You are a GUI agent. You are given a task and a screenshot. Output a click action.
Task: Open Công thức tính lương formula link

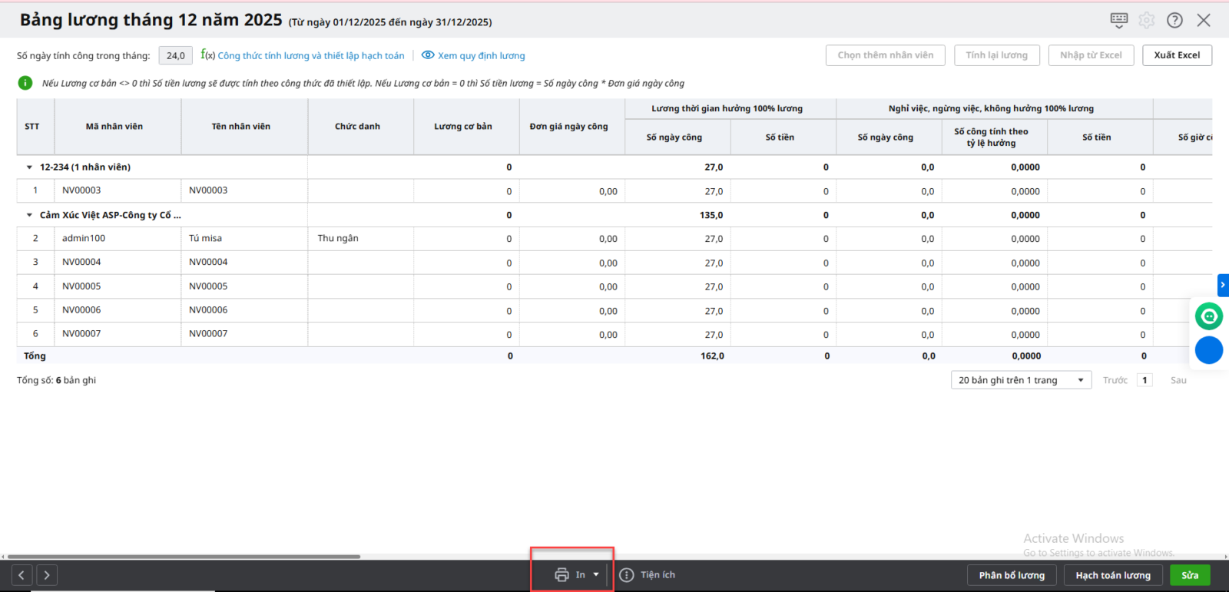(310, 55)
